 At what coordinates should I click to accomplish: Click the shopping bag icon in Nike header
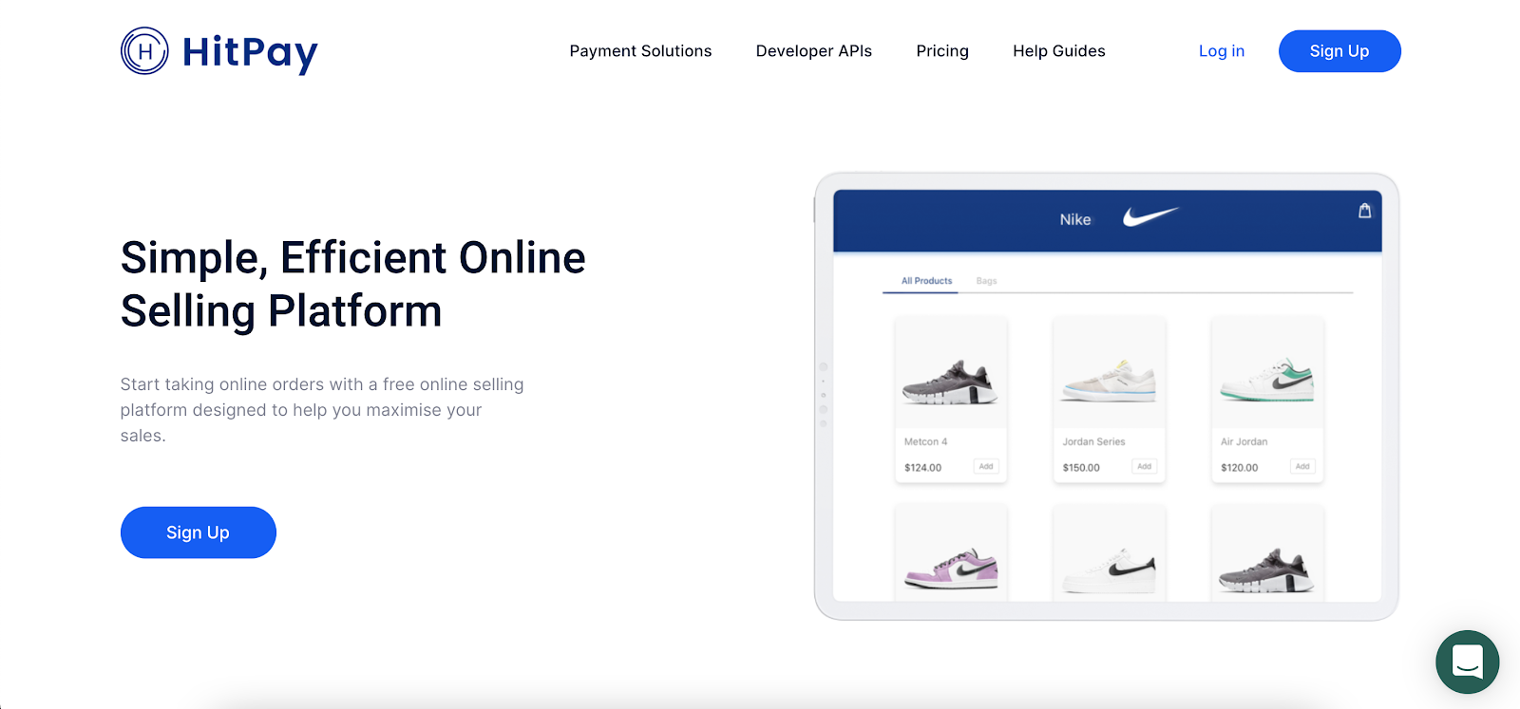pos(1364,211)
